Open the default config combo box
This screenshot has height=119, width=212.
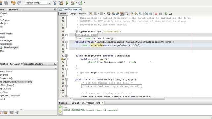(38, 3)
